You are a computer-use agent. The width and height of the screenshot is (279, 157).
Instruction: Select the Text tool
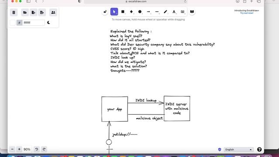pyautogui.click(x=174, y=12)
